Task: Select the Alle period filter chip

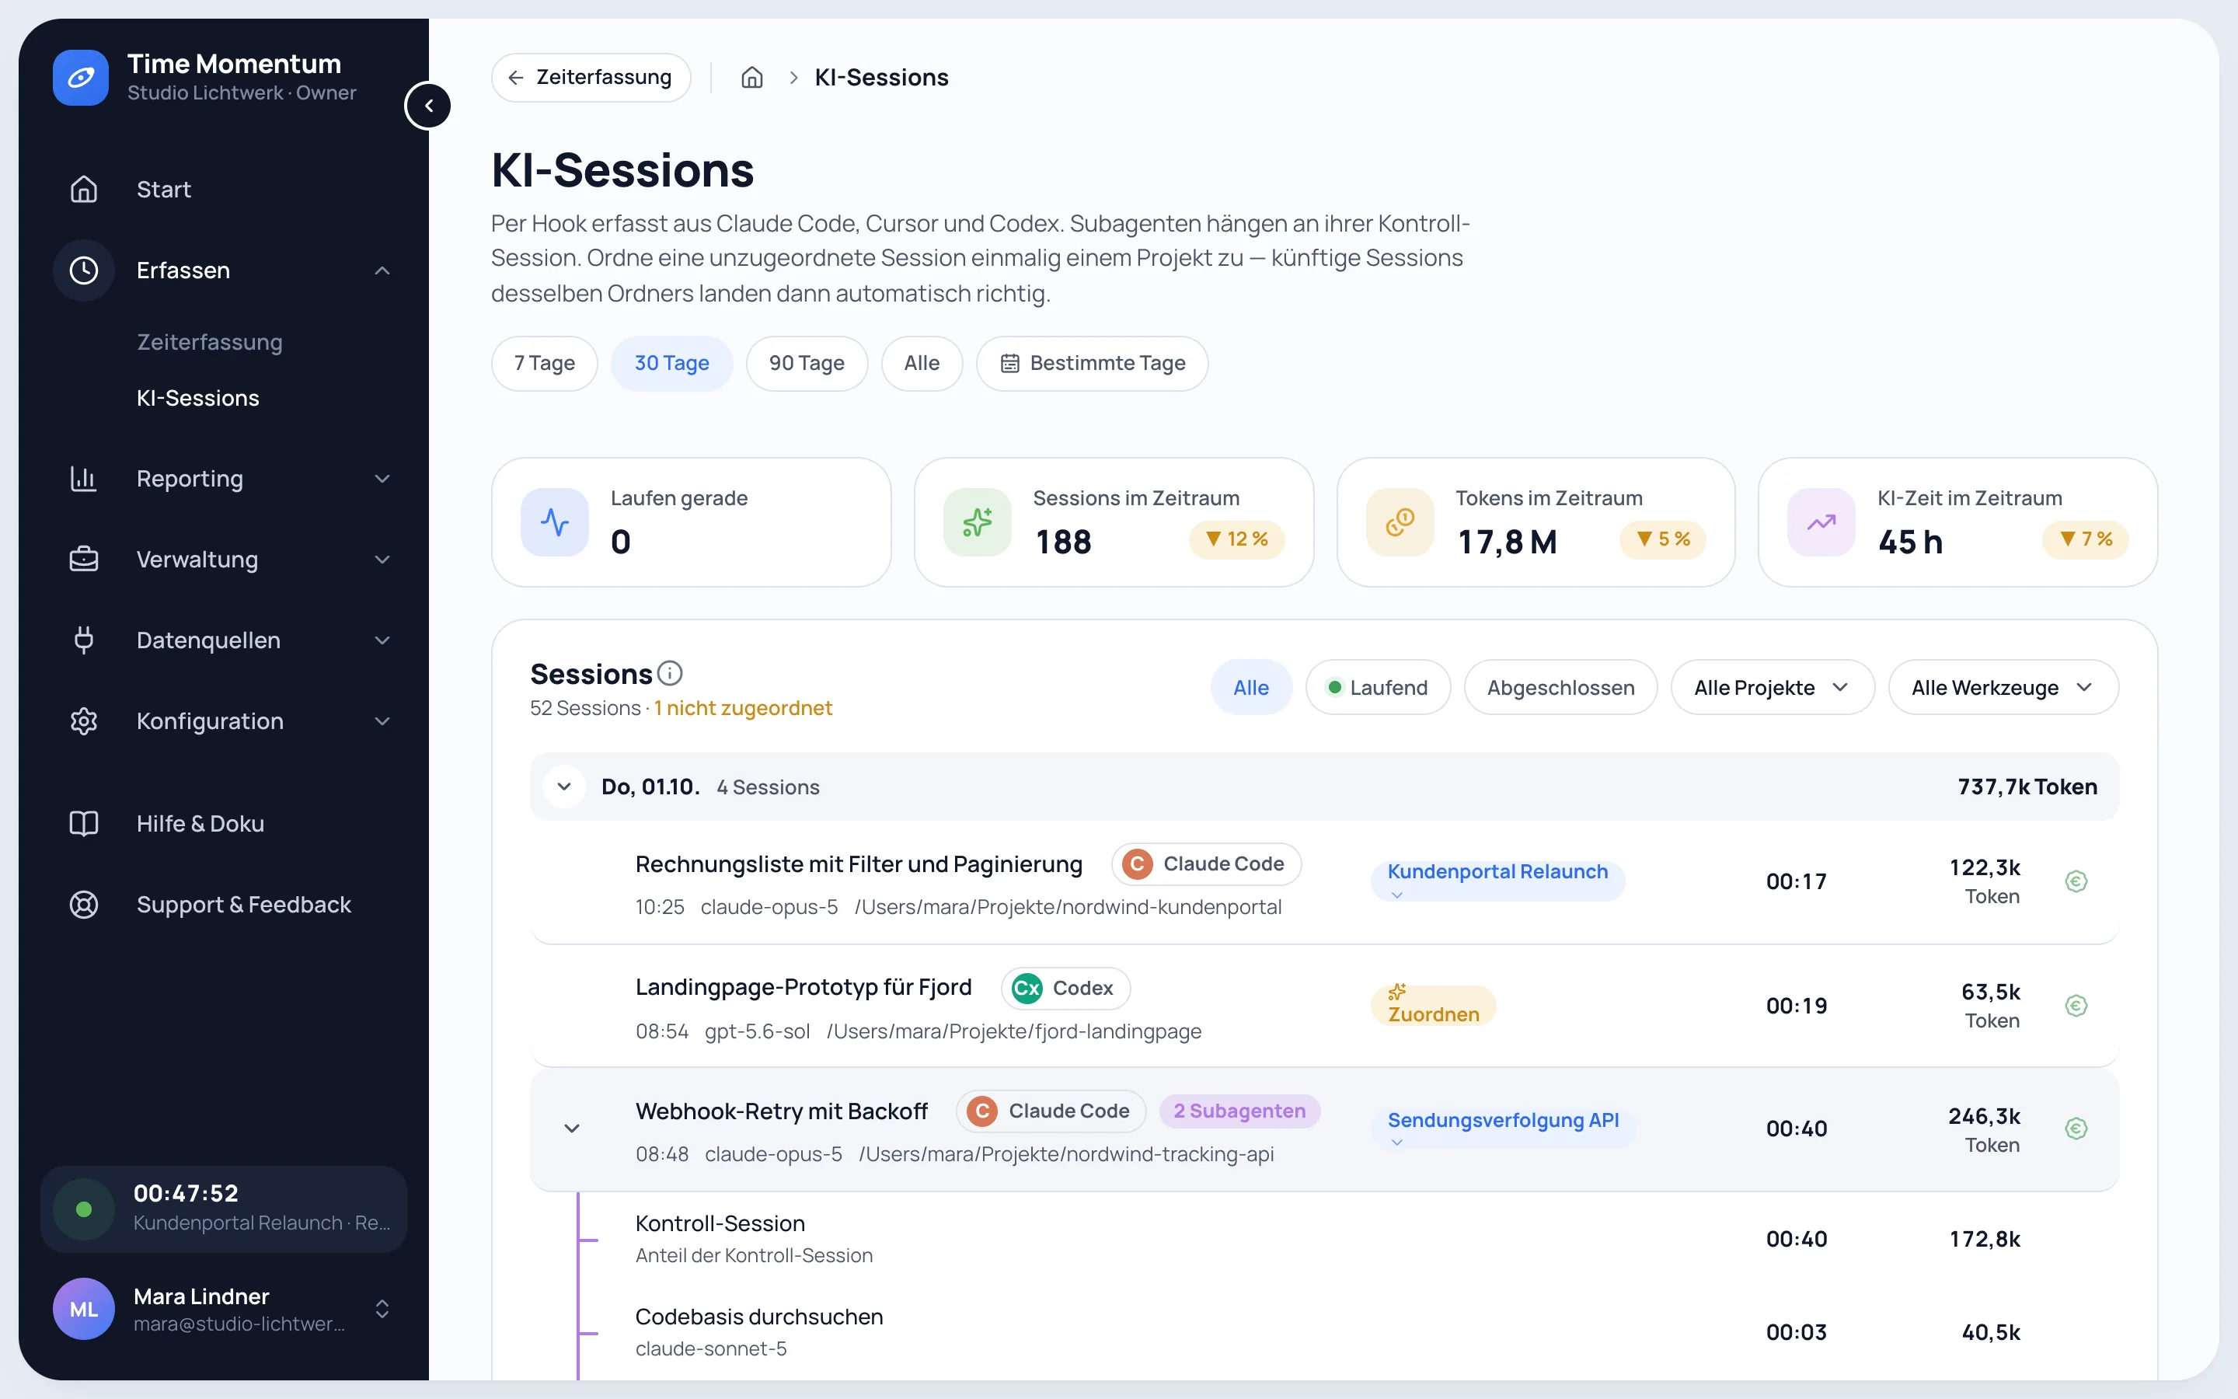Action: (922, 364)
